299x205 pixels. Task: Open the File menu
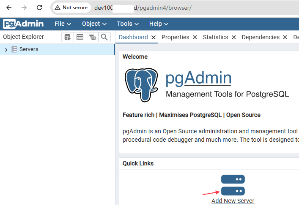[x=63, y=24]
